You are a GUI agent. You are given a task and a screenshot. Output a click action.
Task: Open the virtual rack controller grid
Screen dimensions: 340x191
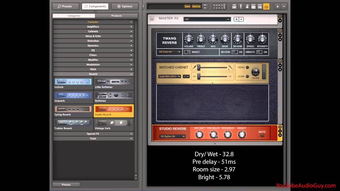219,6
